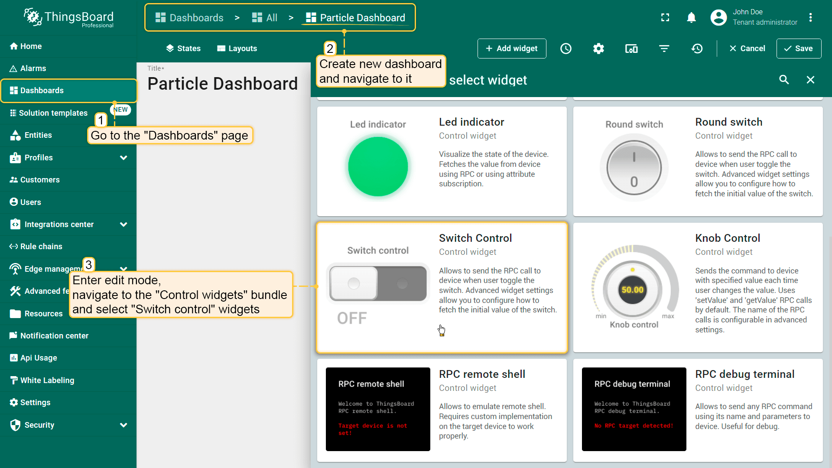This screenshot has width=832, height=468.
Task: Expand Integrations center submenu arrow
Action: click(123, 224)
